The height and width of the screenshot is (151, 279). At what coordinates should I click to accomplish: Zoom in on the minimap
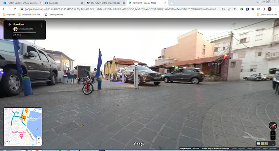pyautogui.click(x=38, y=138)
